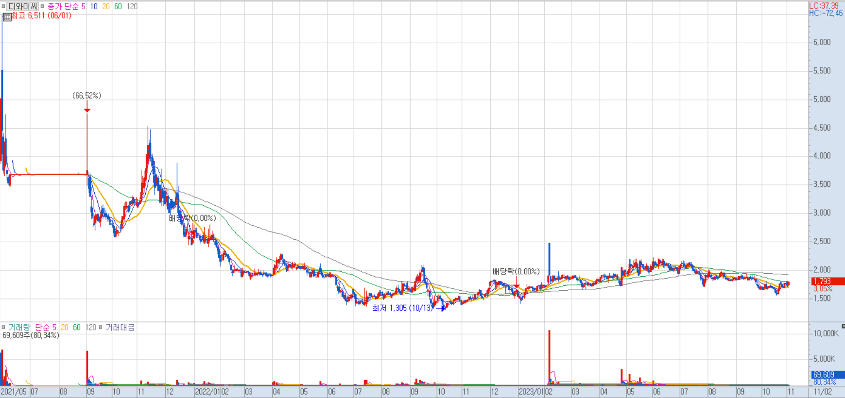Click the small icon at volume pane's top-right corner
845x398 pixels.
[843, 326]
